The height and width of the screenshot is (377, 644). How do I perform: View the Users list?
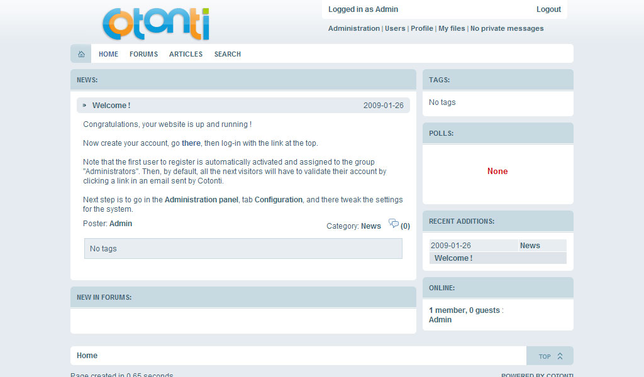pos(395,28)
